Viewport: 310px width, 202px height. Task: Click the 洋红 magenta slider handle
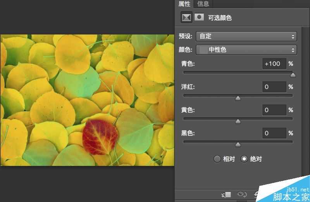[238, 98]
